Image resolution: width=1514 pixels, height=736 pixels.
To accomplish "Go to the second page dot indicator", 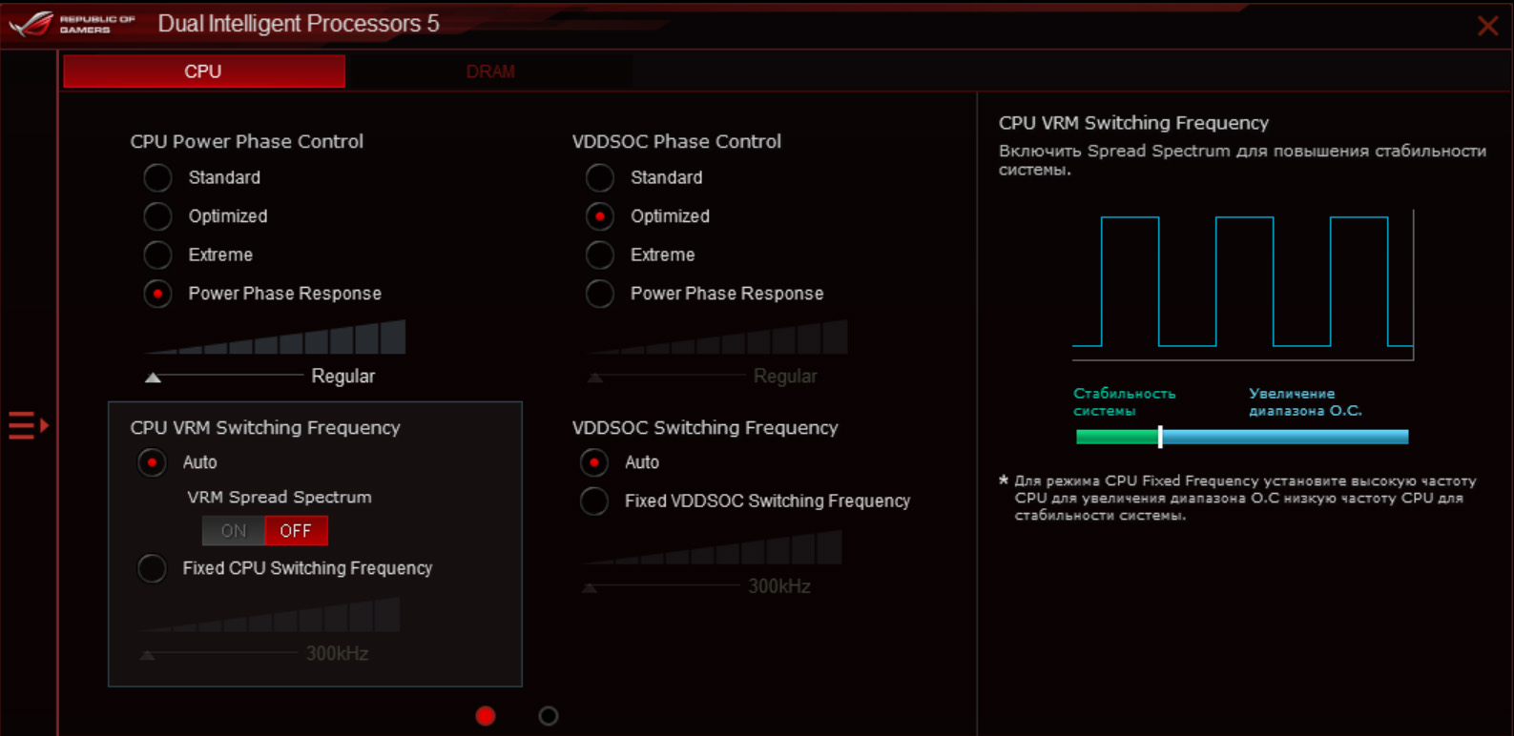I will coord(549,716).
